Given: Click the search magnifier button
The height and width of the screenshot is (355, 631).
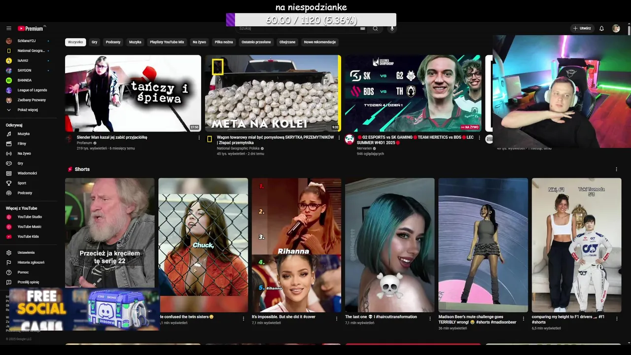Looking at the screenshot, I should click(x=375, y=29).
